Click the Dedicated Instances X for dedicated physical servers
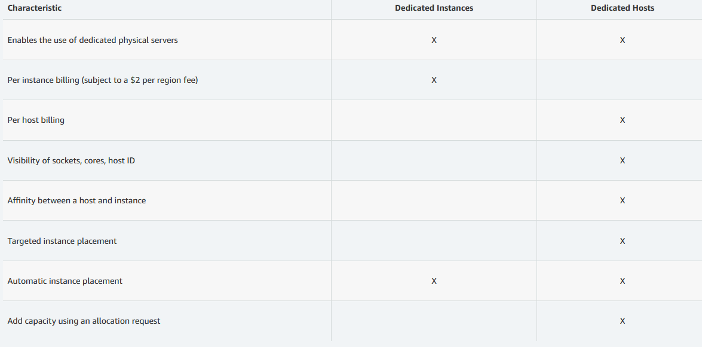702x347 pixels. [x=434, y=40]
